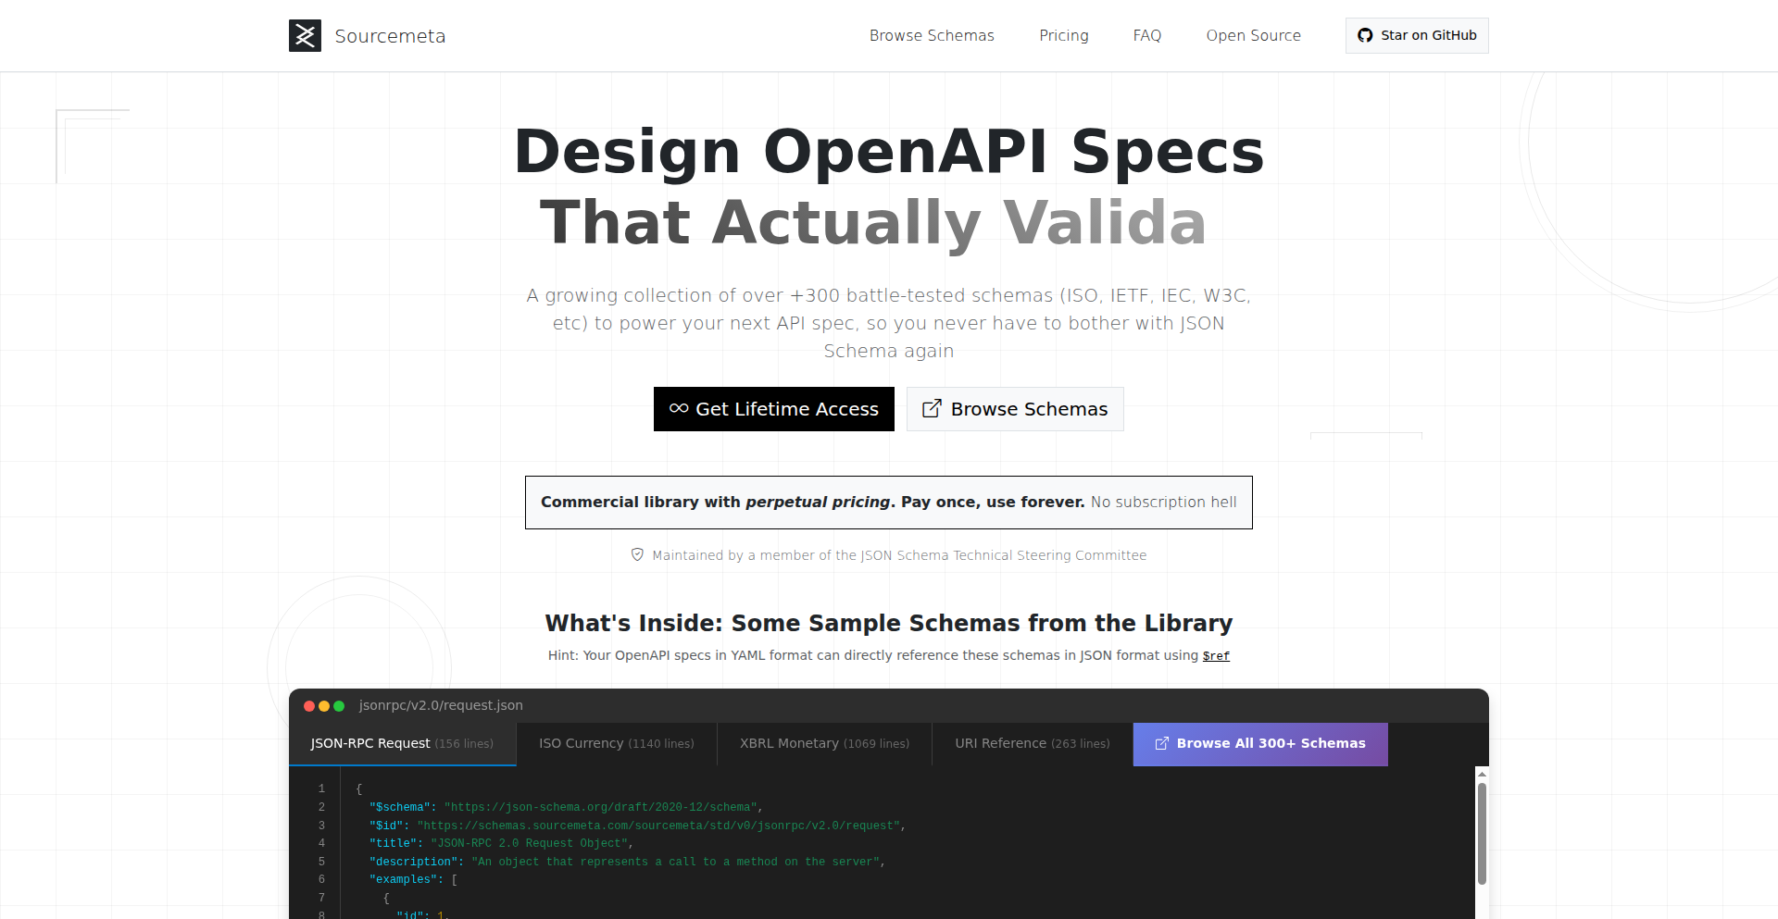Click the external-link icon beside Browse Schemas button
The height and width of the screenshot is (919, 1778).
[931, 408]
